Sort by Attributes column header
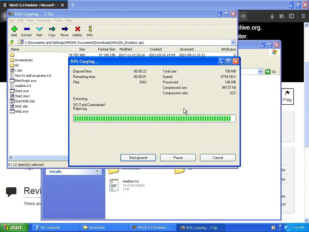The image size is (309, 232). click(222, 49)
